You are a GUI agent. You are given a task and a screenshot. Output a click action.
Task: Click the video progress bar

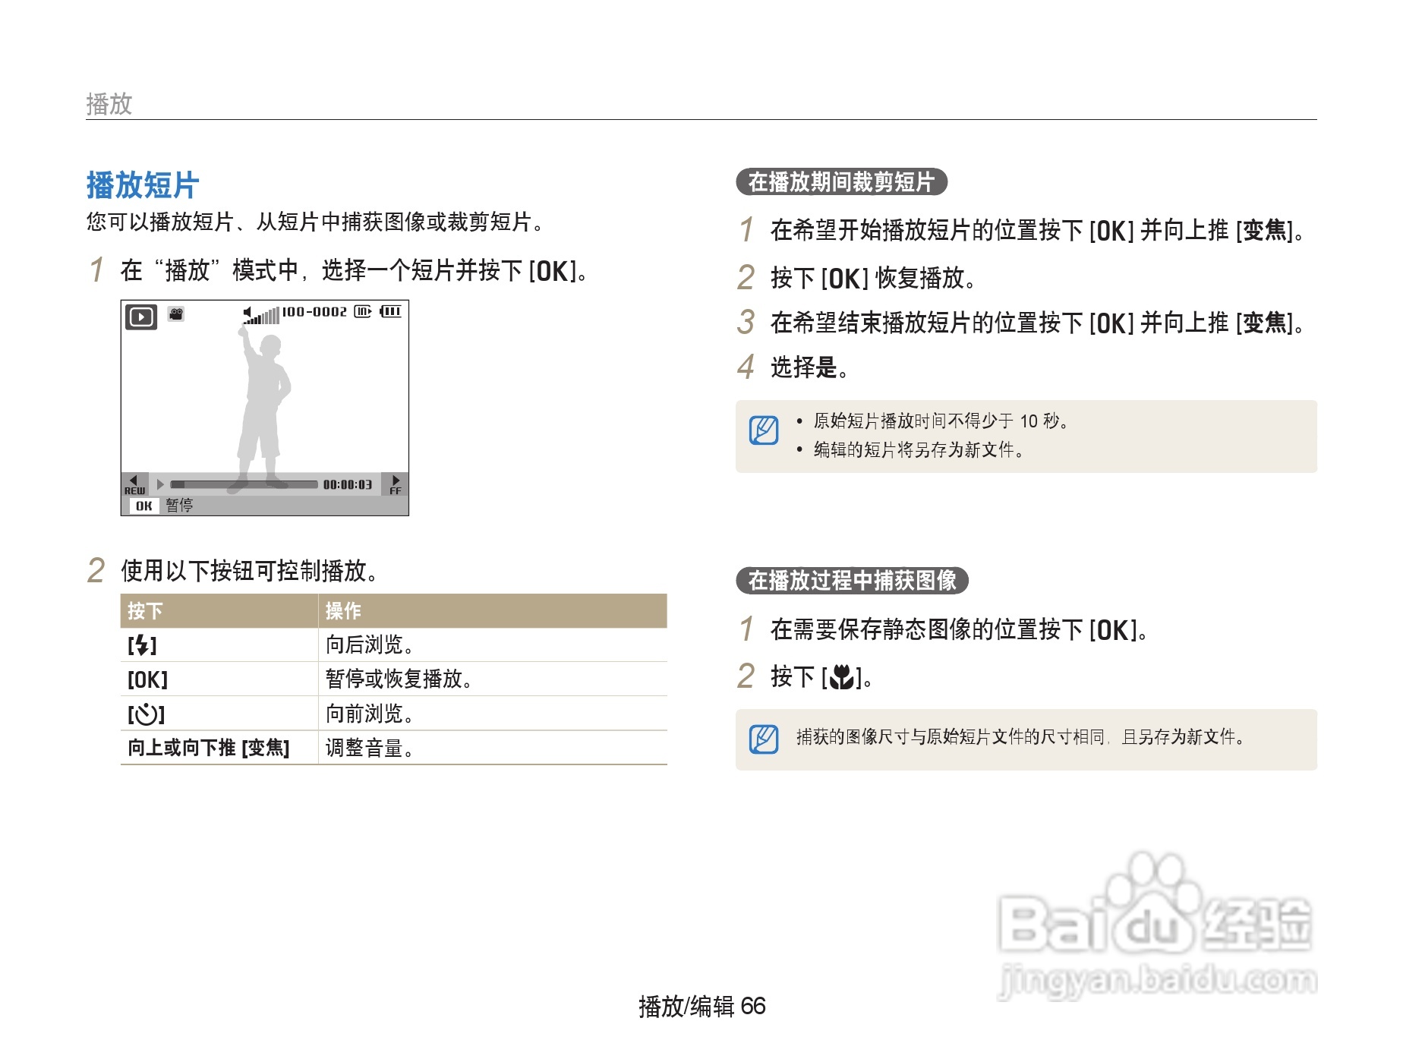(244, 484)
